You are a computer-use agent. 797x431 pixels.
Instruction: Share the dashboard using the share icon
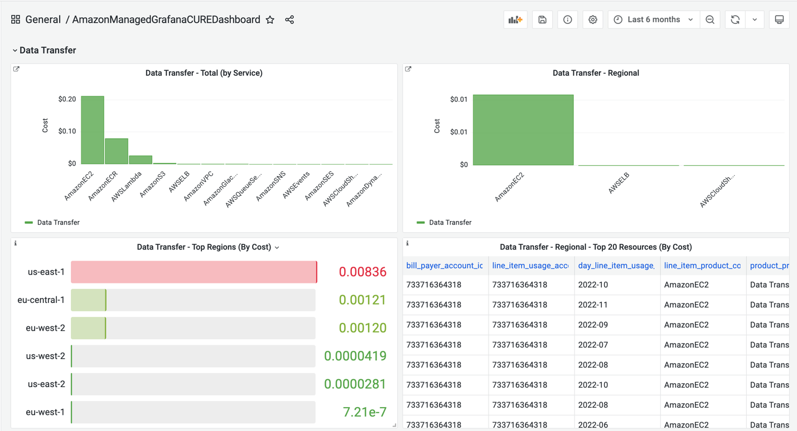pos(289,19)
